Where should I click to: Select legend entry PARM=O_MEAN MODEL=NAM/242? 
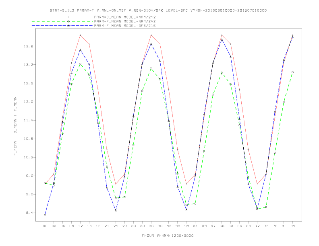[x=125, y=17]
